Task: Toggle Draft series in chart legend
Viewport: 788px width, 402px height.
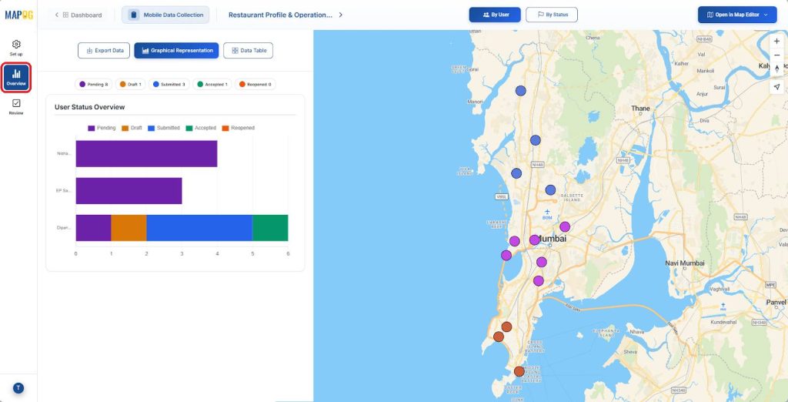Action: coord(132,128)
